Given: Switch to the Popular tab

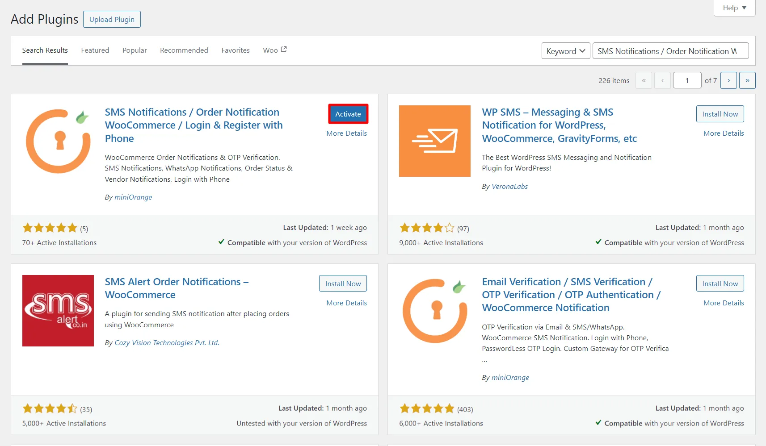Looking at the screenshot, I should tap(135, 50).
